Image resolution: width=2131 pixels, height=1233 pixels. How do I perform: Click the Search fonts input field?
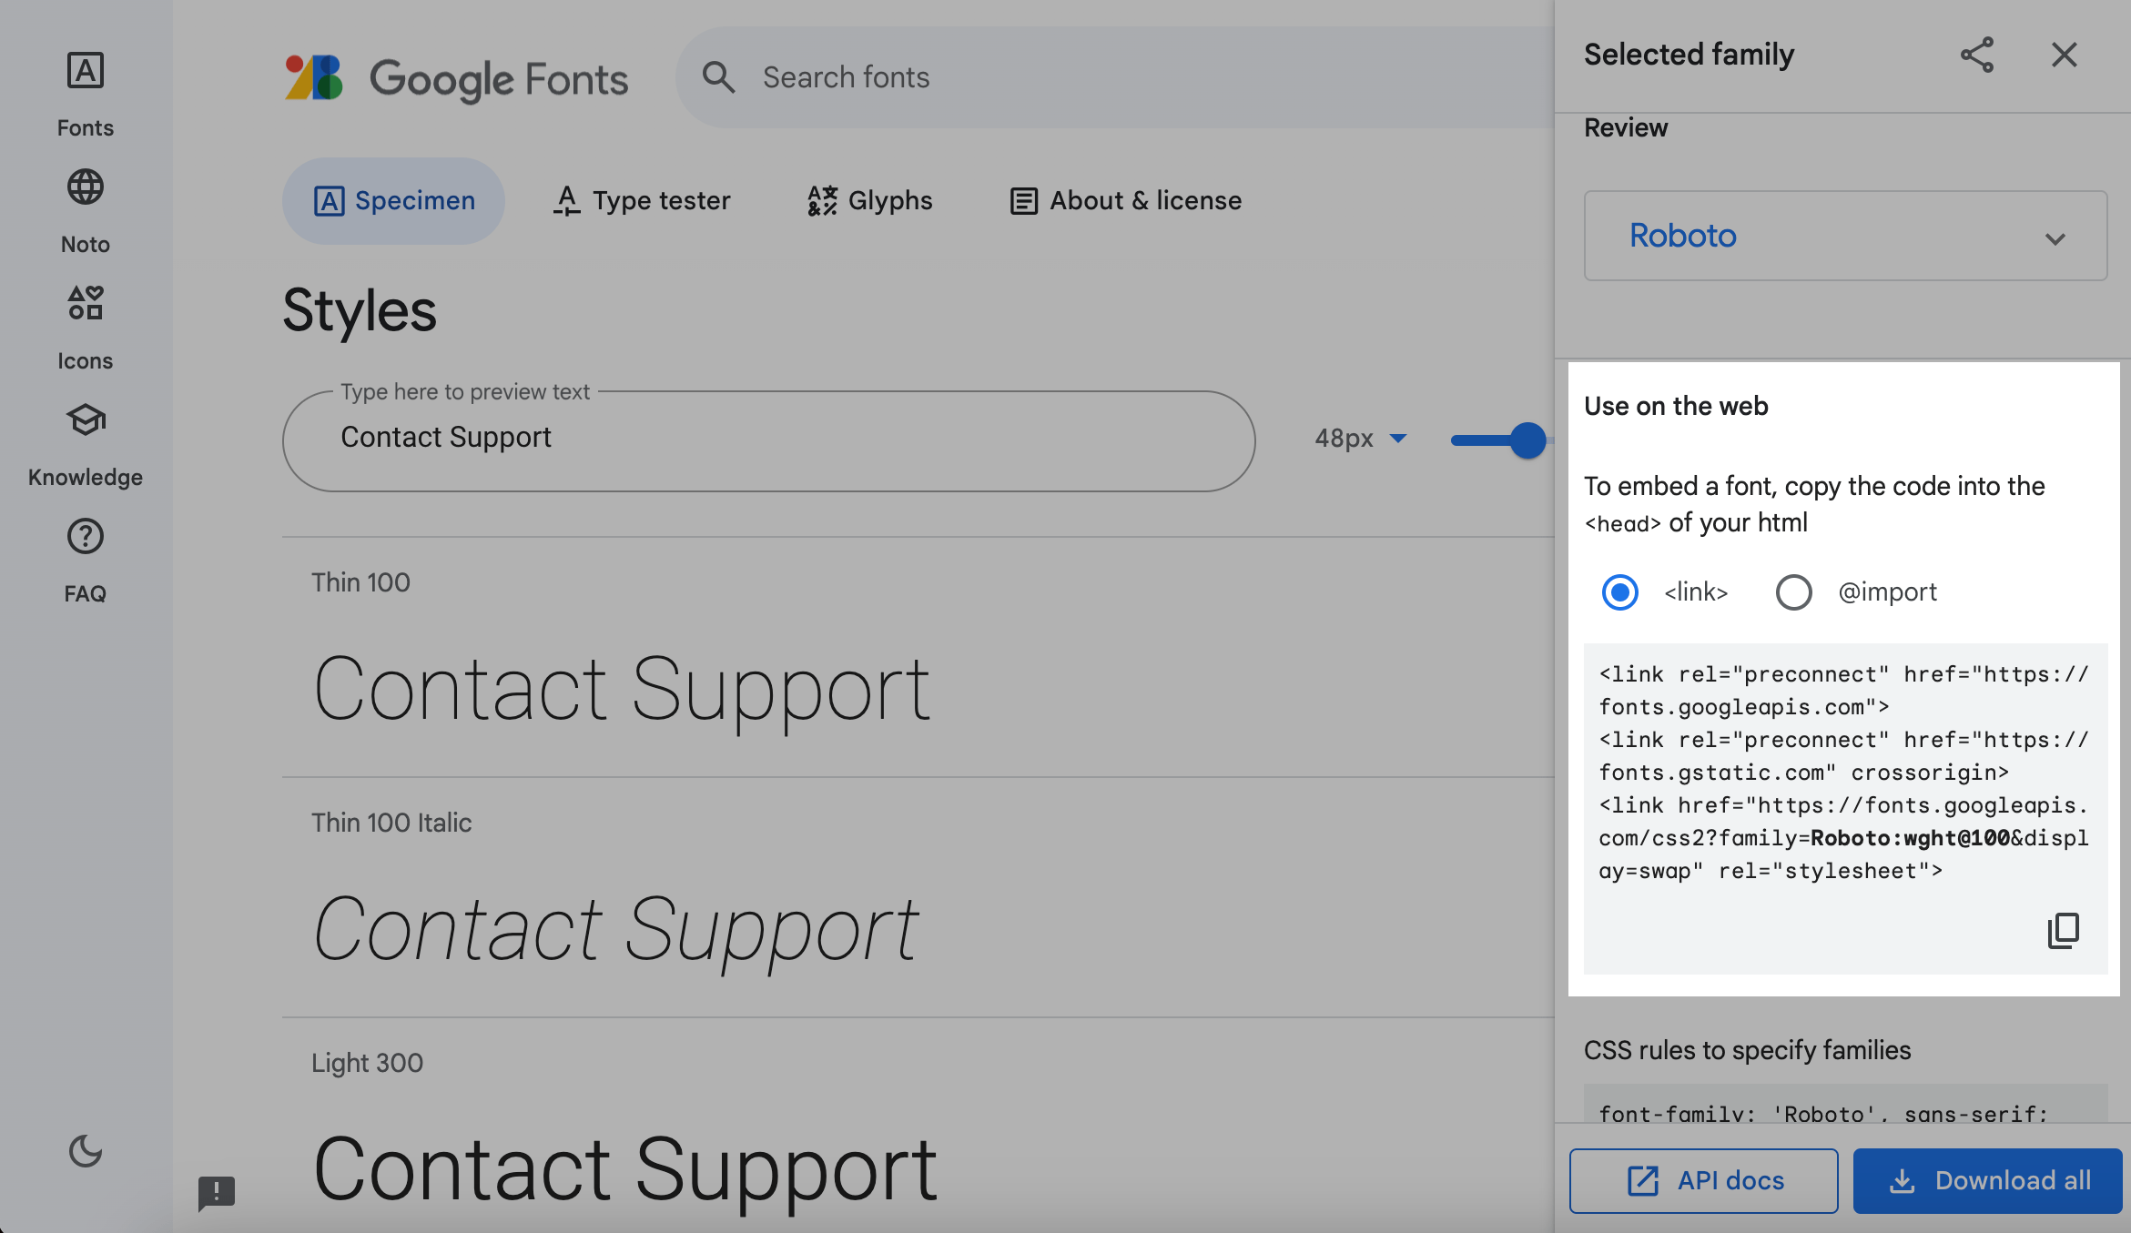click(1092, 77)
